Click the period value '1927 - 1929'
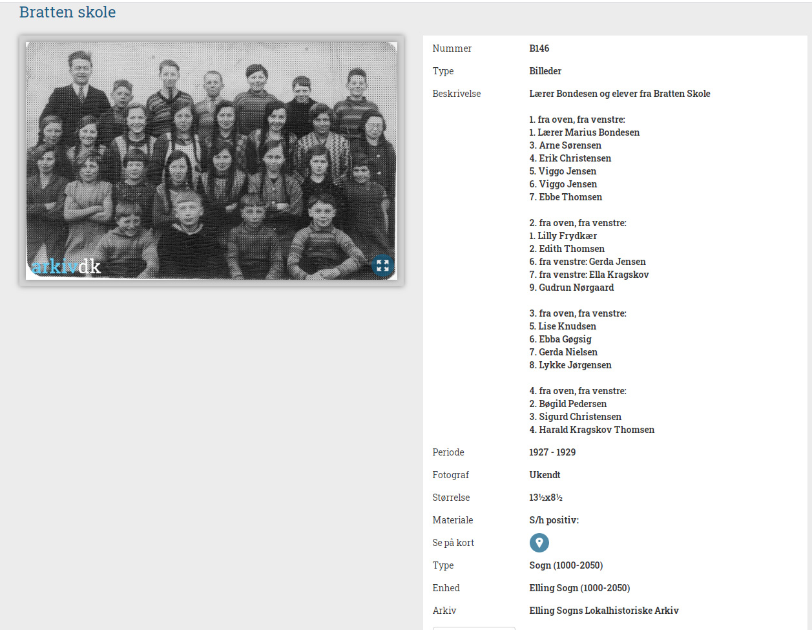 pos(552,452)
